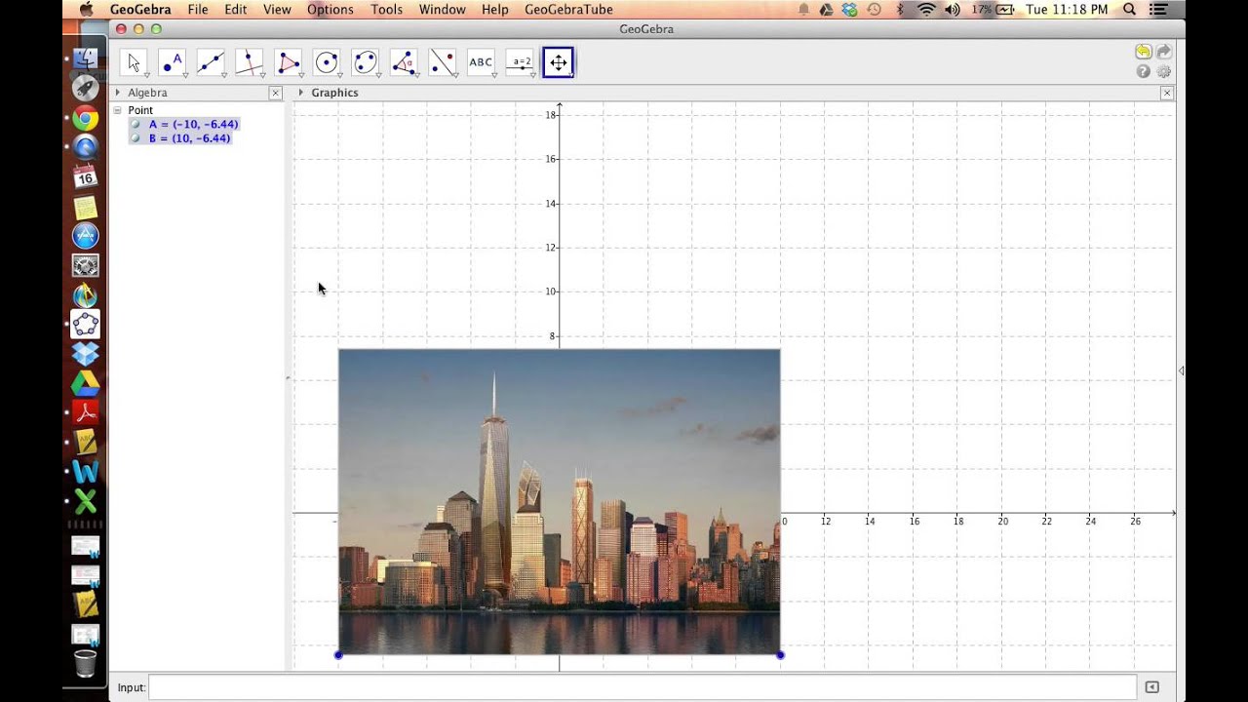1248x702 pixels.
Task: Close the Algebra panel
Action: (275, 93)
